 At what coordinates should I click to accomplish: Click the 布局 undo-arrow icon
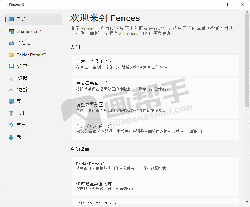pos(11,125)
